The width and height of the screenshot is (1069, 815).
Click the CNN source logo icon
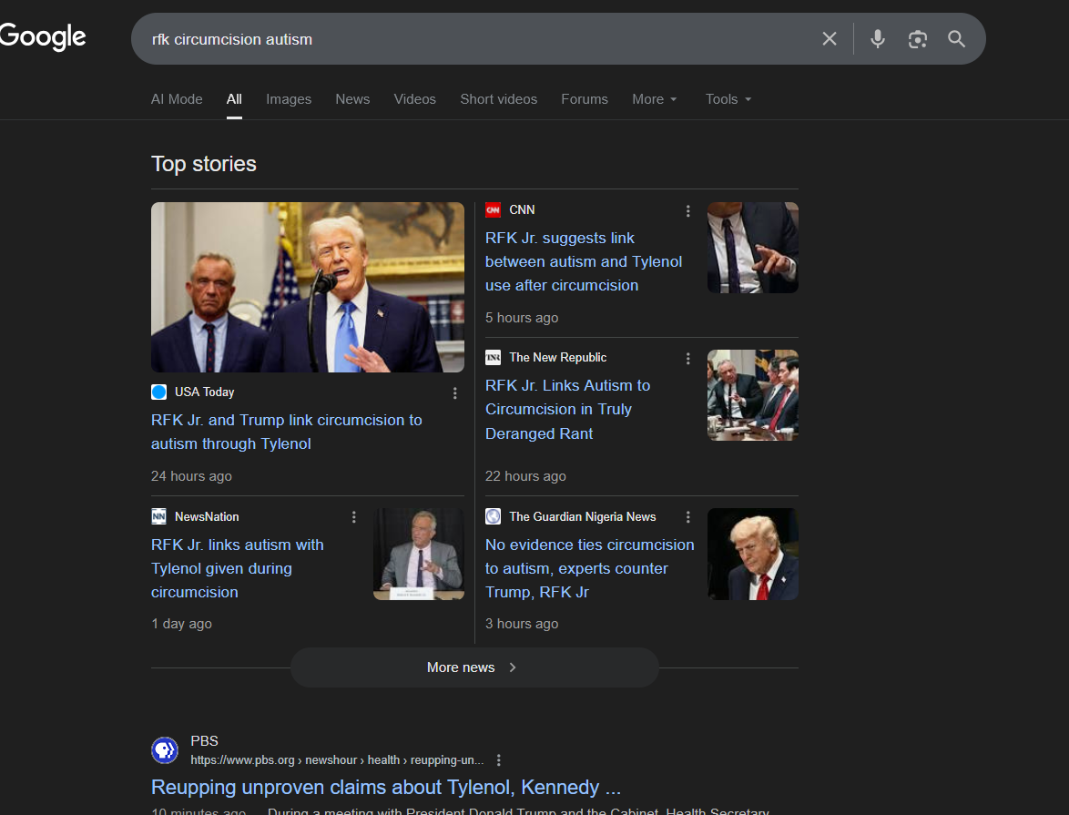pyautogui.click(x=493, y=209)
